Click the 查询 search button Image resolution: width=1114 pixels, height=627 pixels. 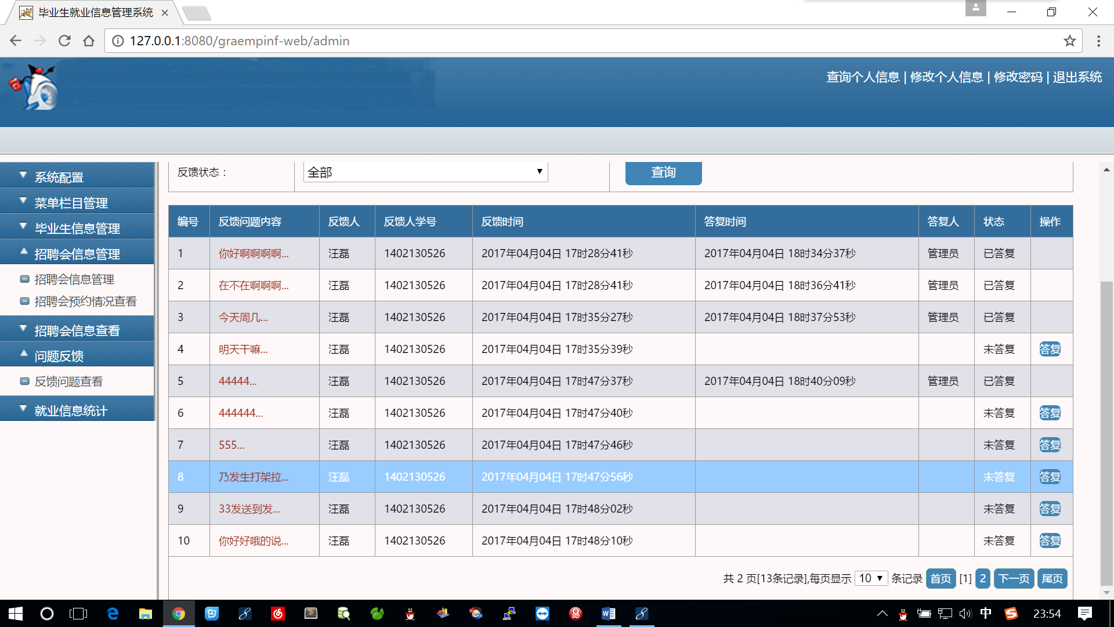663,172
